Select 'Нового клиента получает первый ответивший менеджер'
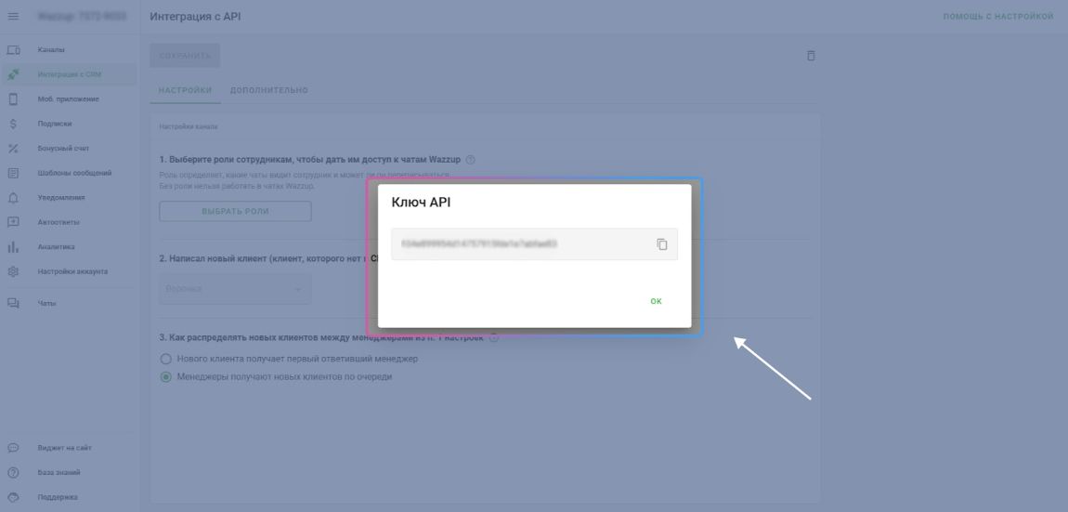The height and width of the screenshot is (512, 1068). 166,359
